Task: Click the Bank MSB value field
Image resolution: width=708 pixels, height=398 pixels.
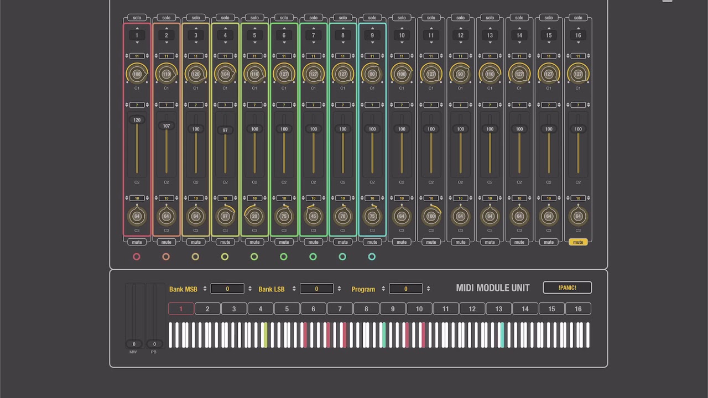Action: pyautogui.click(x=227, y=289)
